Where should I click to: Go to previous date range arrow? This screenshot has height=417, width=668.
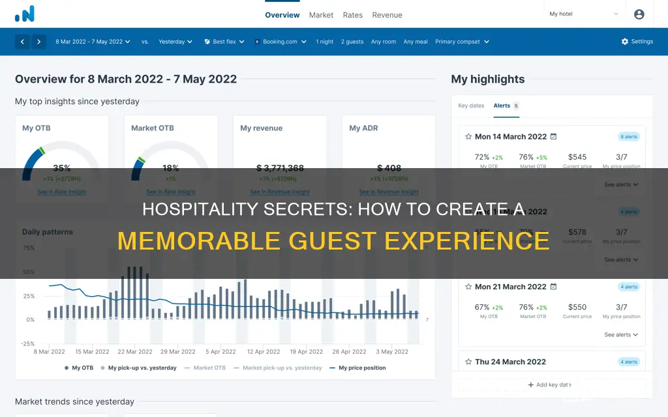point(22,42)
